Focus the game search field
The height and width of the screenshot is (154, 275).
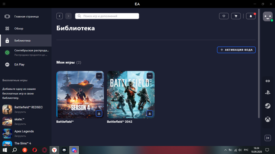tap(107, 16)
